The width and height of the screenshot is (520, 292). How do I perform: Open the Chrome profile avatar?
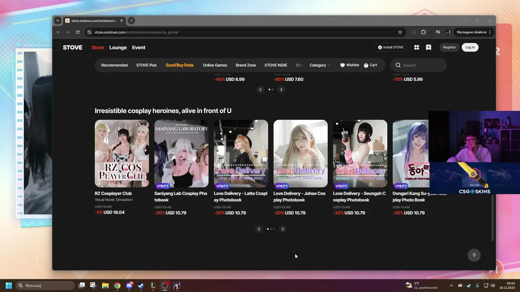448,32
